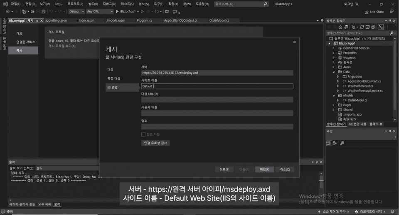Screen dimensions: 399x215
Task: Click the 게시 프로필 추가(A) link
Action: [x=62, y=46]
